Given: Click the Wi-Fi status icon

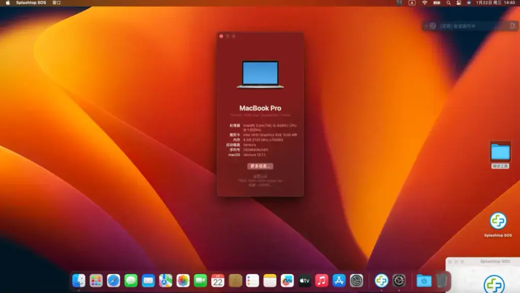Looking at the screenshot, I should point(425,3).
